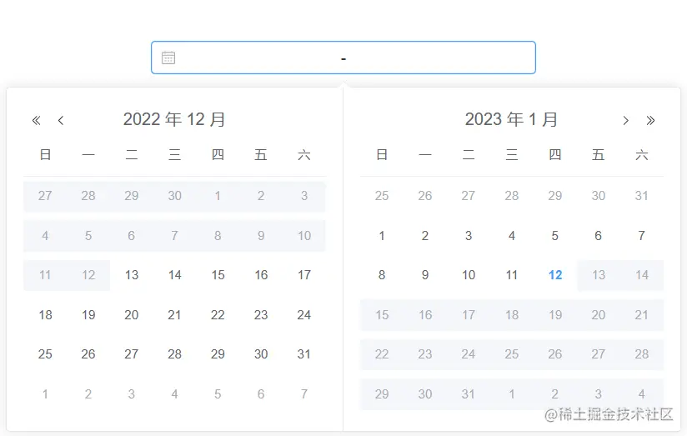Go to previous month using left arrow
This screenshot has width=687, height=436.
click(61, 120)
